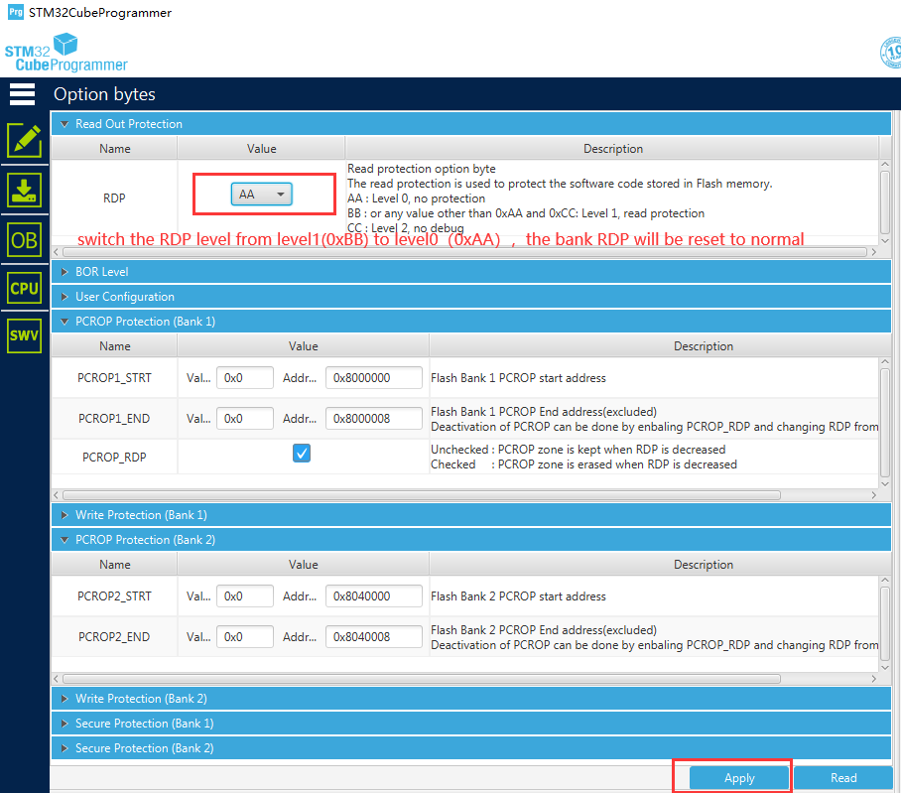Click the Value column header in PCROP Bank 1

click(304, 346)
